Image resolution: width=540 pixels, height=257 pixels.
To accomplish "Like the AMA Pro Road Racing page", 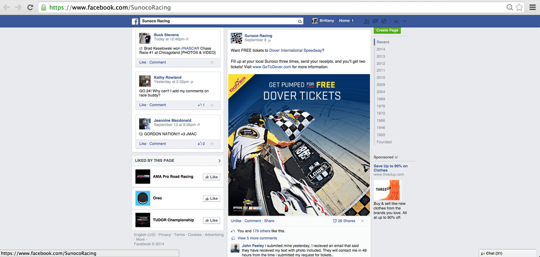I will pos(212,177).
